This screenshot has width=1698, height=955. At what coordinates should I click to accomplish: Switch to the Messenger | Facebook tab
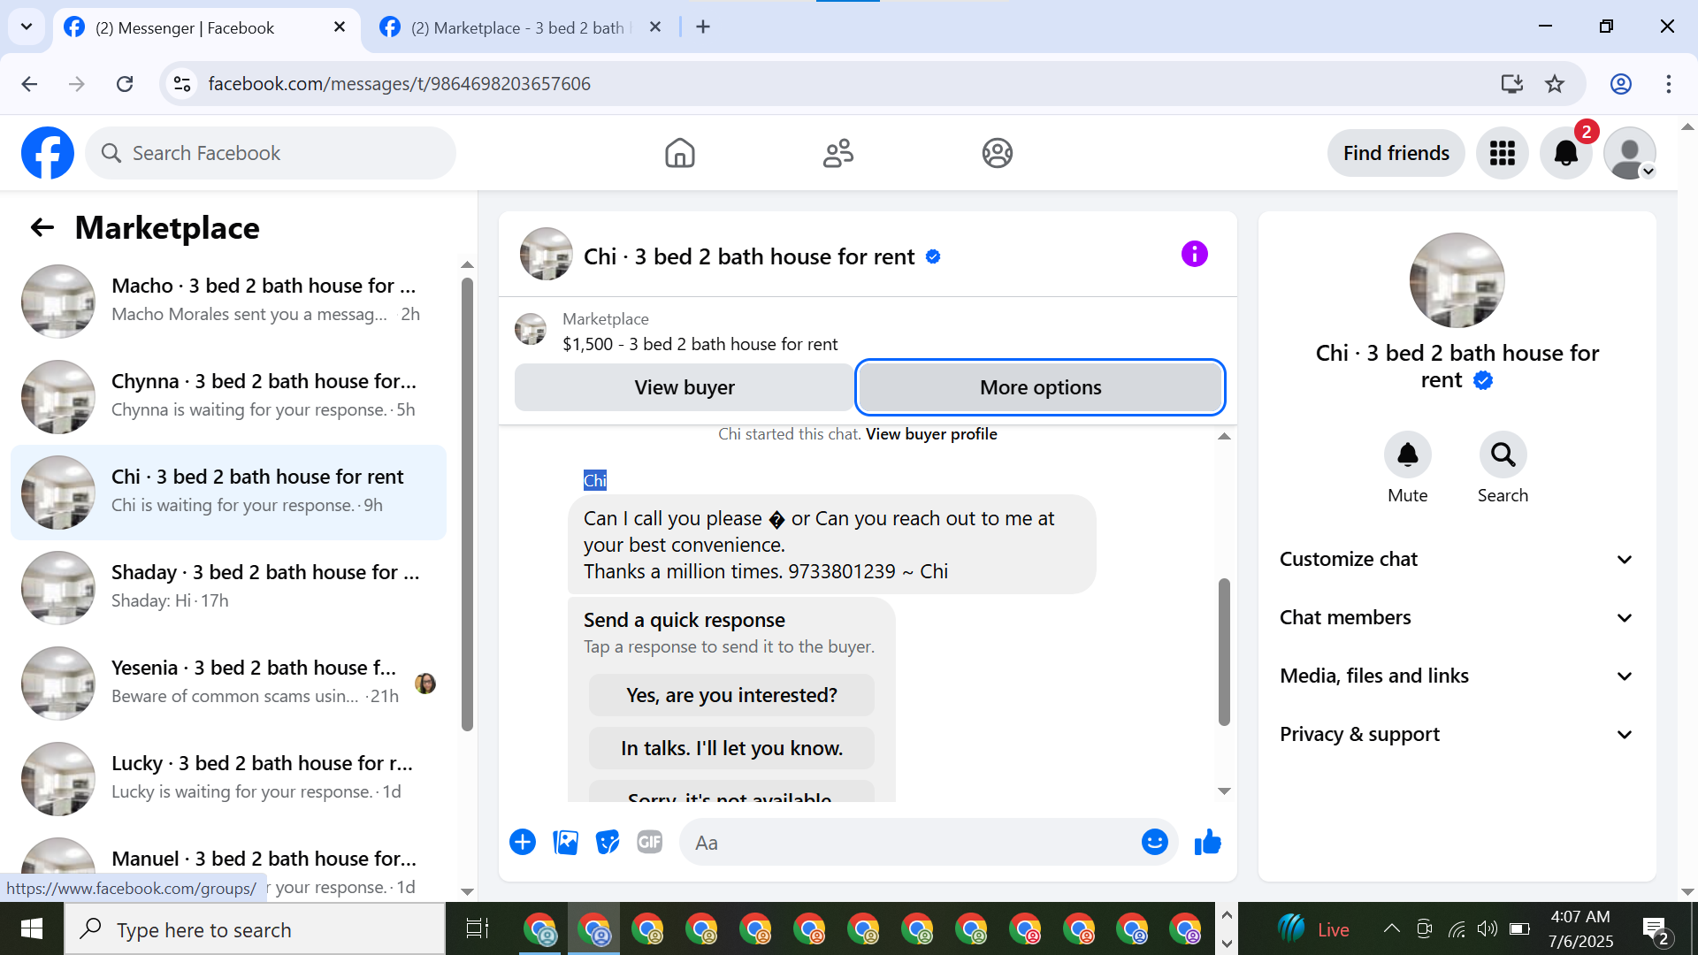coord(206,27)
